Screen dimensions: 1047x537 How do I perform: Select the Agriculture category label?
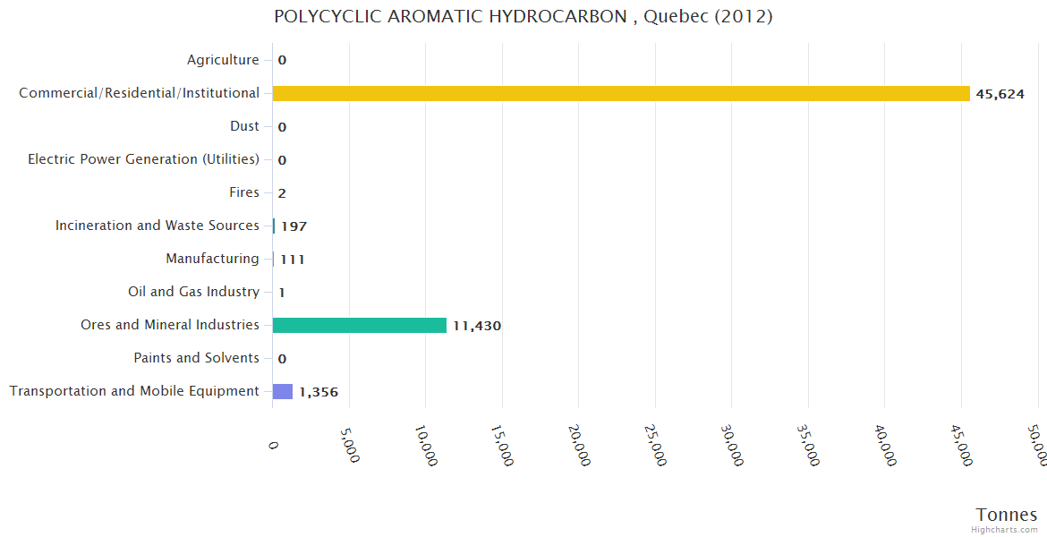point(223,60)
